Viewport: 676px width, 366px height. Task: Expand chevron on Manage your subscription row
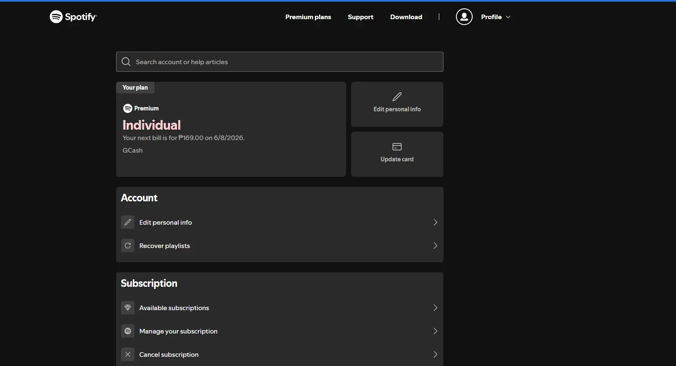435,331
